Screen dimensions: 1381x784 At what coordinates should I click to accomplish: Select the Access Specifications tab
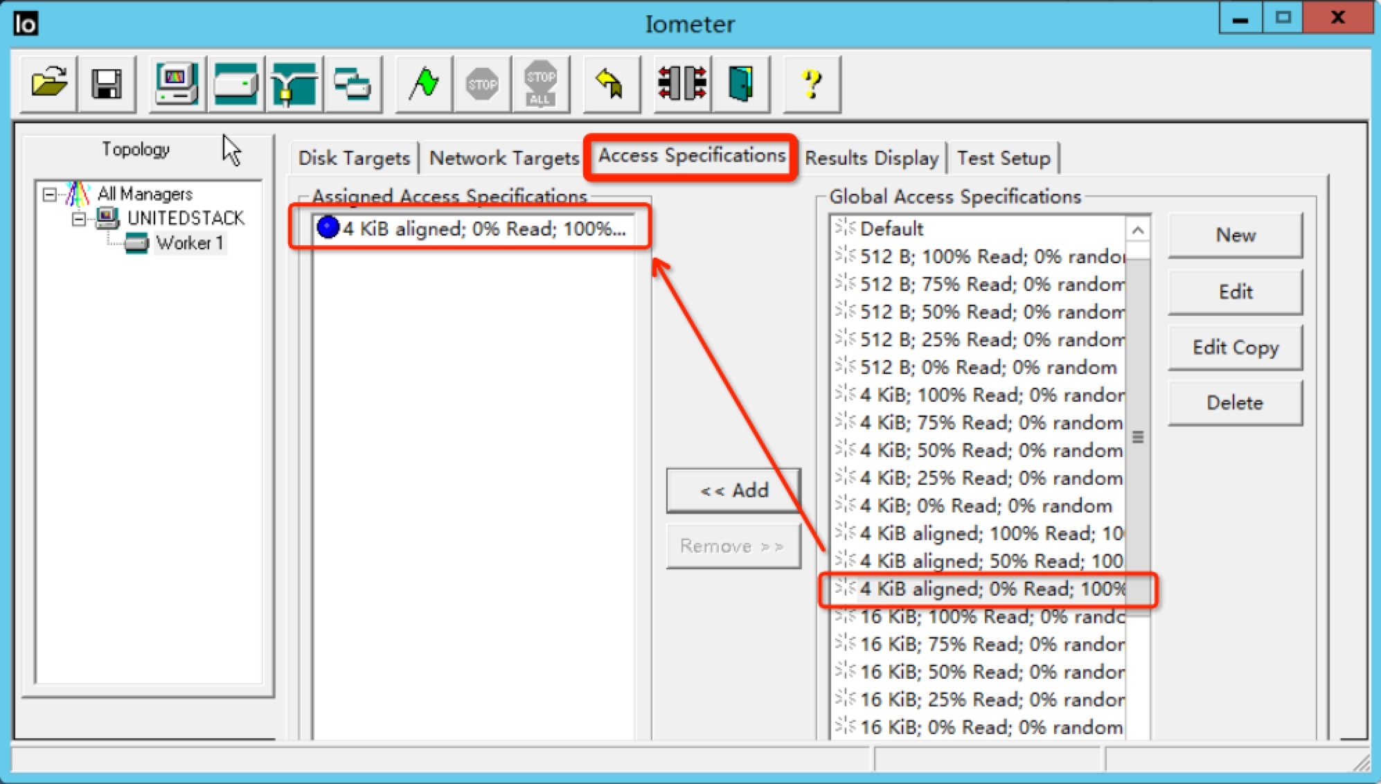(x=690, y=157)
